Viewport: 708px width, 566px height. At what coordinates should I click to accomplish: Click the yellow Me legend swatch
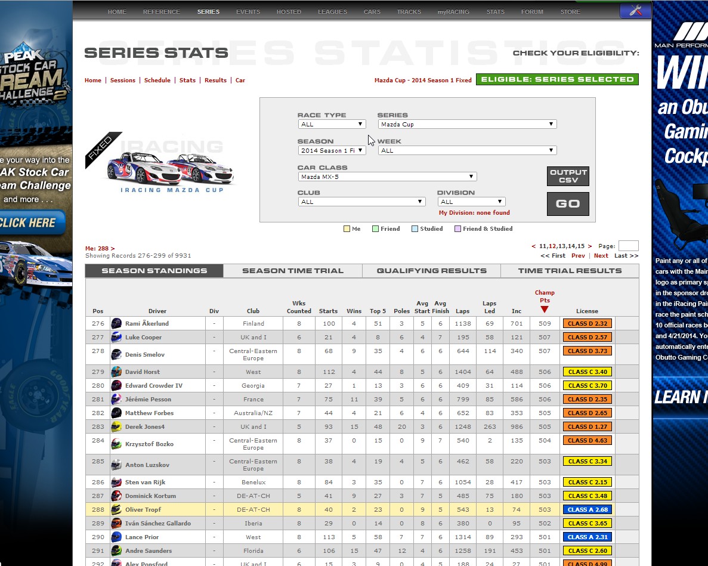click(347, 229)
